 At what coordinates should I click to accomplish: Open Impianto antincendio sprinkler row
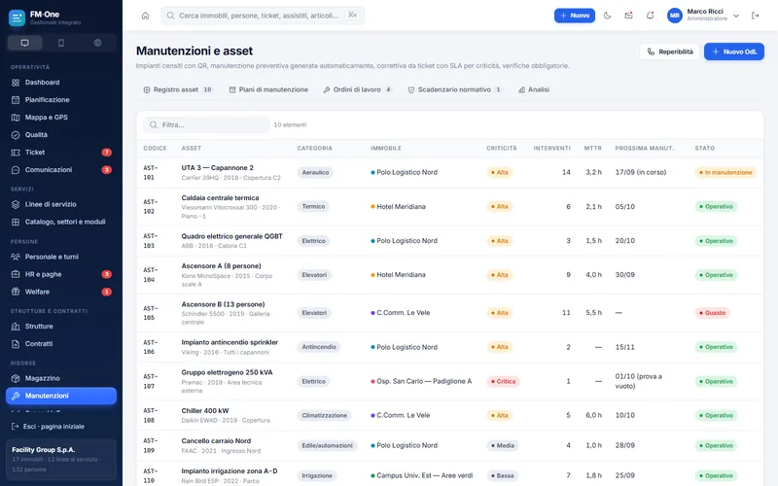point(450,347)
